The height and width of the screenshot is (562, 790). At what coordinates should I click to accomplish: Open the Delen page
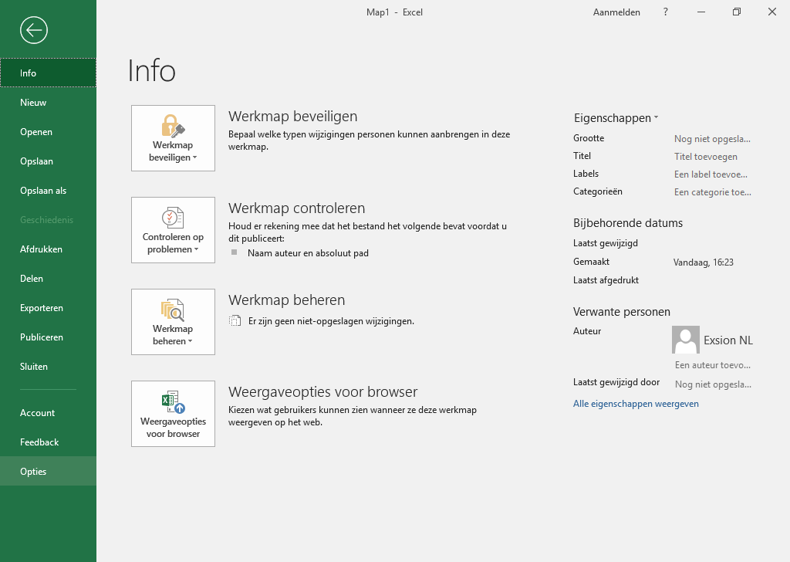(48, 278)
